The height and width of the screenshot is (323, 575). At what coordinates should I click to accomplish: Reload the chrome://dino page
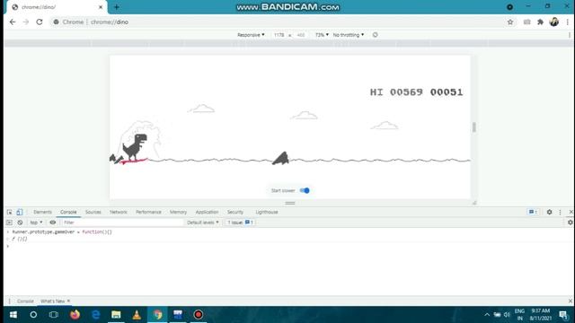tap(40, 22)
